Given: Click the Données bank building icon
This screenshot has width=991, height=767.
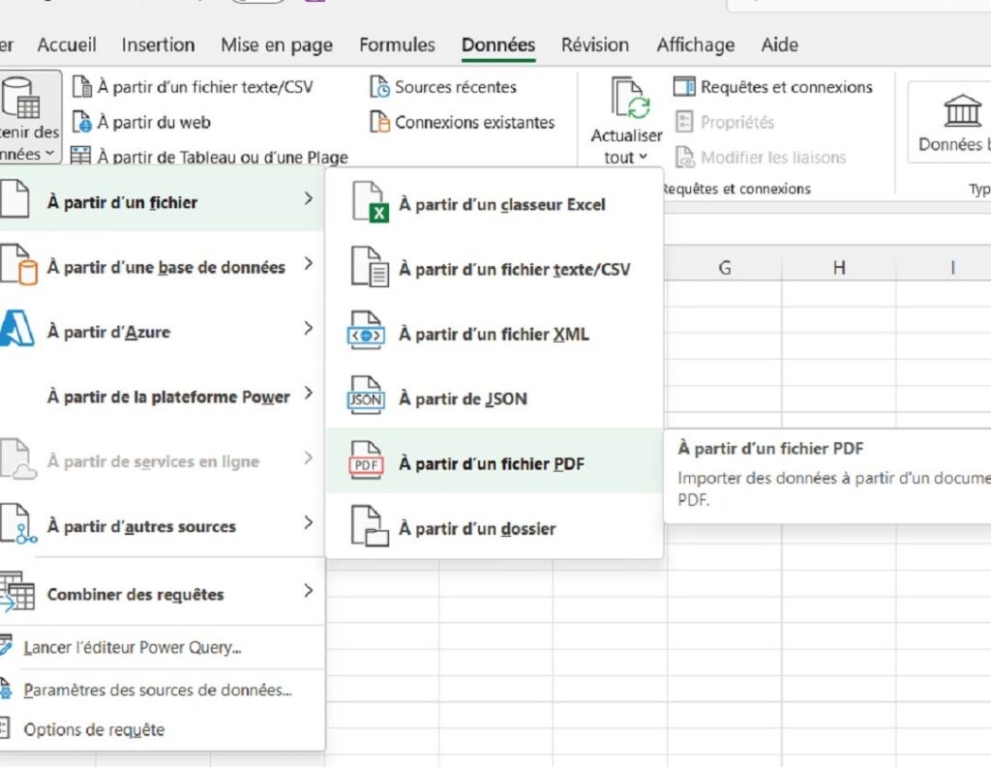Looking at the screenshot, I should coord(963,109).
